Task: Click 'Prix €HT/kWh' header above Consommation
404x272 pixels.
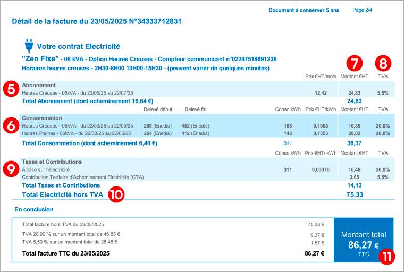Action: point(321,109)
